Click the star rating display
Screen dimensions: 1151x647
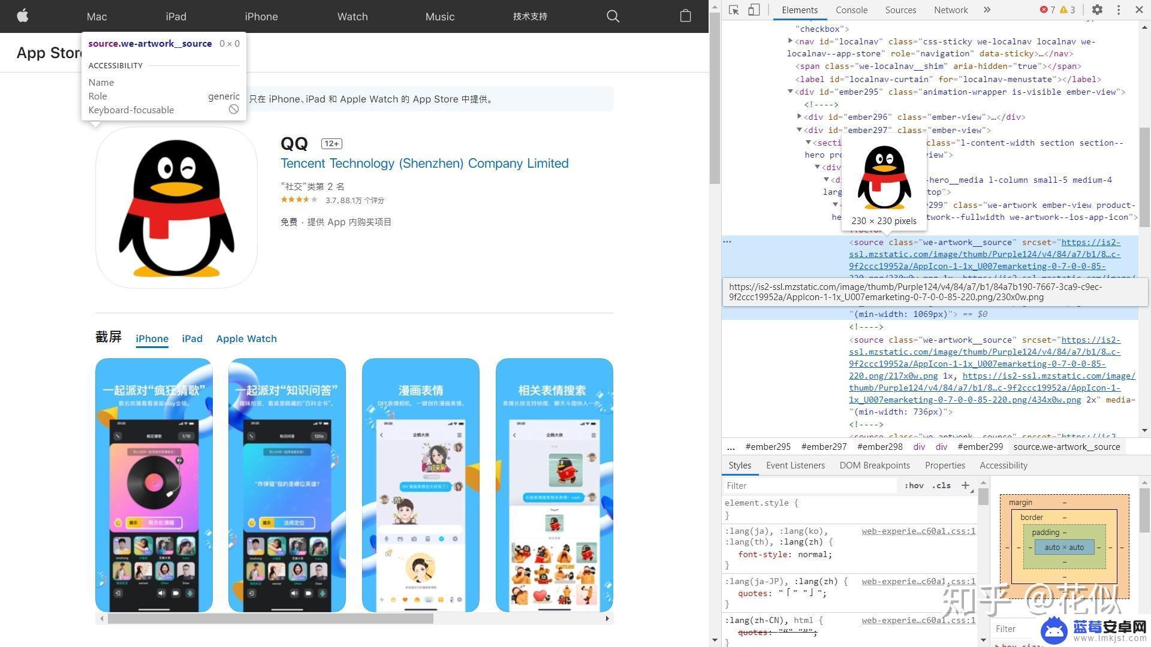[x=299, y=200]
